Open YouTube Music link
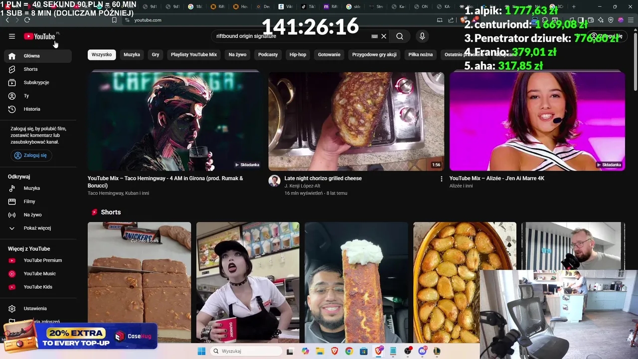Viewport: 638px width, 359px height. (x=38, y=274)
